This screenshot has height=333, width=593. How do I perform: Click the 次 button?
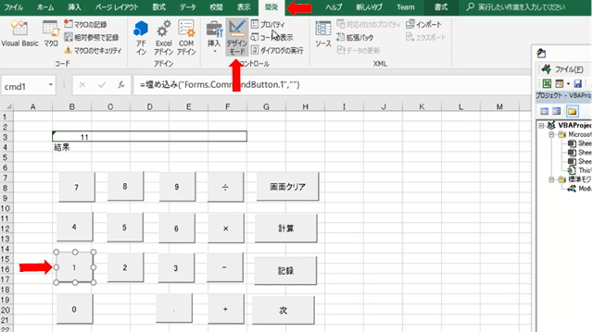click(284, 311)
